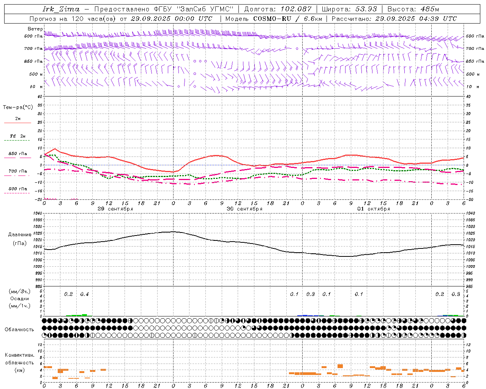
Task: Select the "700 гПа" entry in temperature legend
Action: pyautogui.click(x=18, y=171)
